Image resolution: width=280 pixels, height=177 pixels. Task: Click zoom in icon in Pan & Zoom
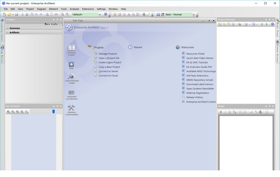coord(8,112)
